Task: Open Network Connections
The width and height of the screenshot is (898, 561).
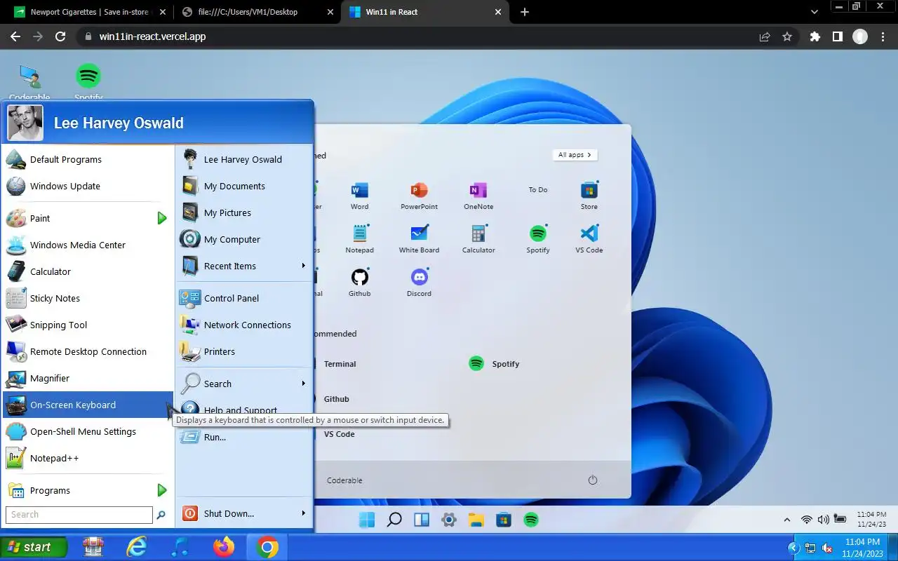Action: tap(243, 325)
